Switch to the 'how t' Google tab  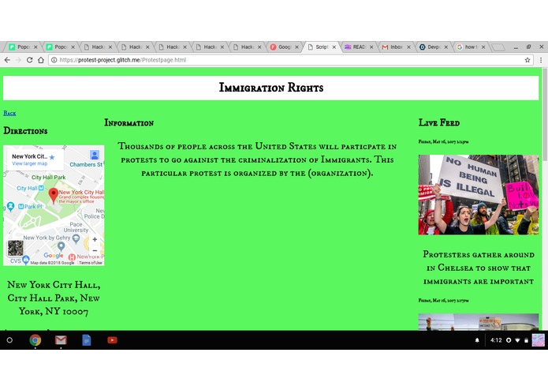coord(471,47)
